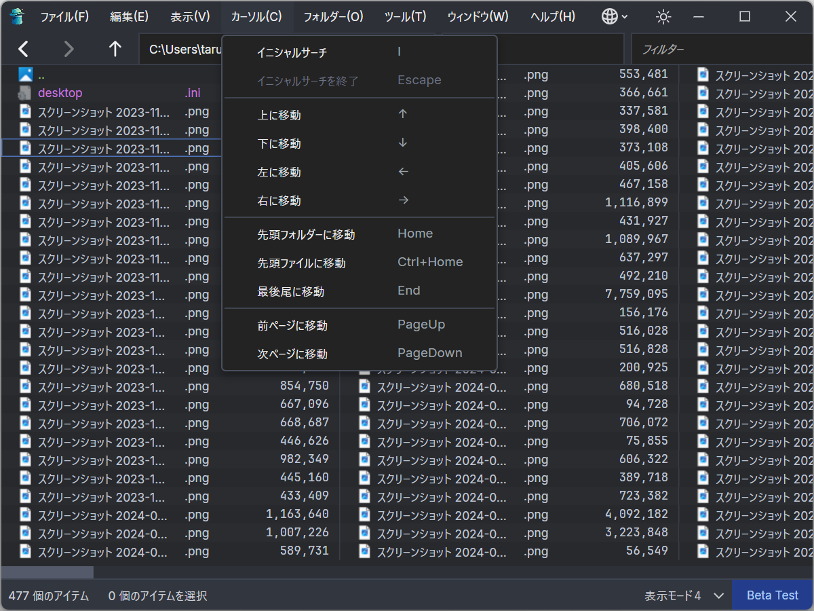Navigate to parent folder with the up arrow
814x611 pixels.
coord(115,48)
